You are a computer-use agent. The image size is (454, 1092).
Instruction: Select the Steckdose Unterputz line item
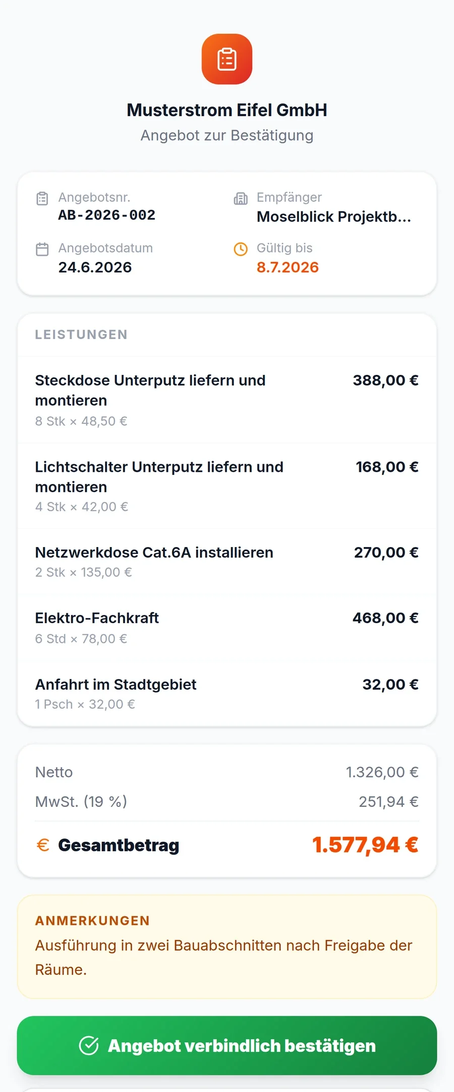click(227, 400)
